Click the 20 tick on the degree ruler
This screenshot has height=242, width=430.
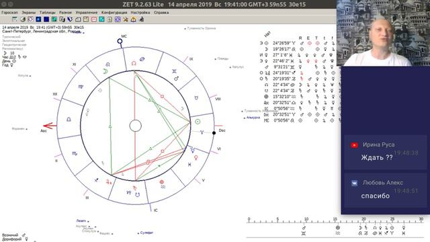pos(363,219)
